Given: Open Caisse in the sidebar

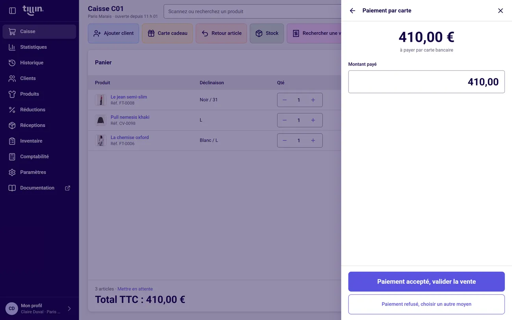Looking at the screenshot, I should 39,31.
